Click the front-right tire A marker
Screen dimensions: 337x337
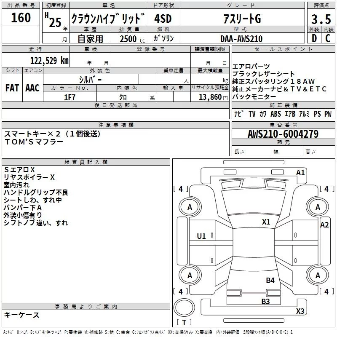[x=318, y=207]
